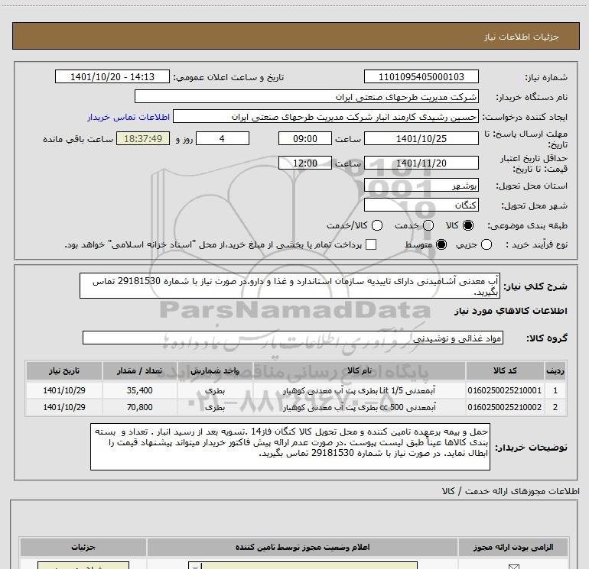Select the خدمت radio button

point(428,225)
